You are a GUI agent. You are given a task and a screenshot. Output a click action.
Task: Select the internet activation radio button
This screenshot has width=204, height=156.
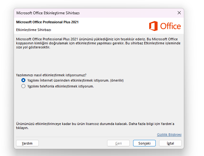coord(24,80)
